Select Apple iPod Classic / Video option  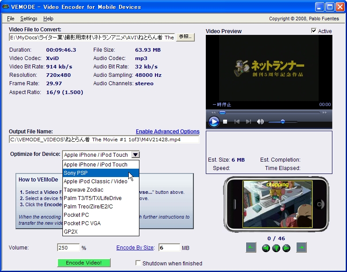[101, 181]
